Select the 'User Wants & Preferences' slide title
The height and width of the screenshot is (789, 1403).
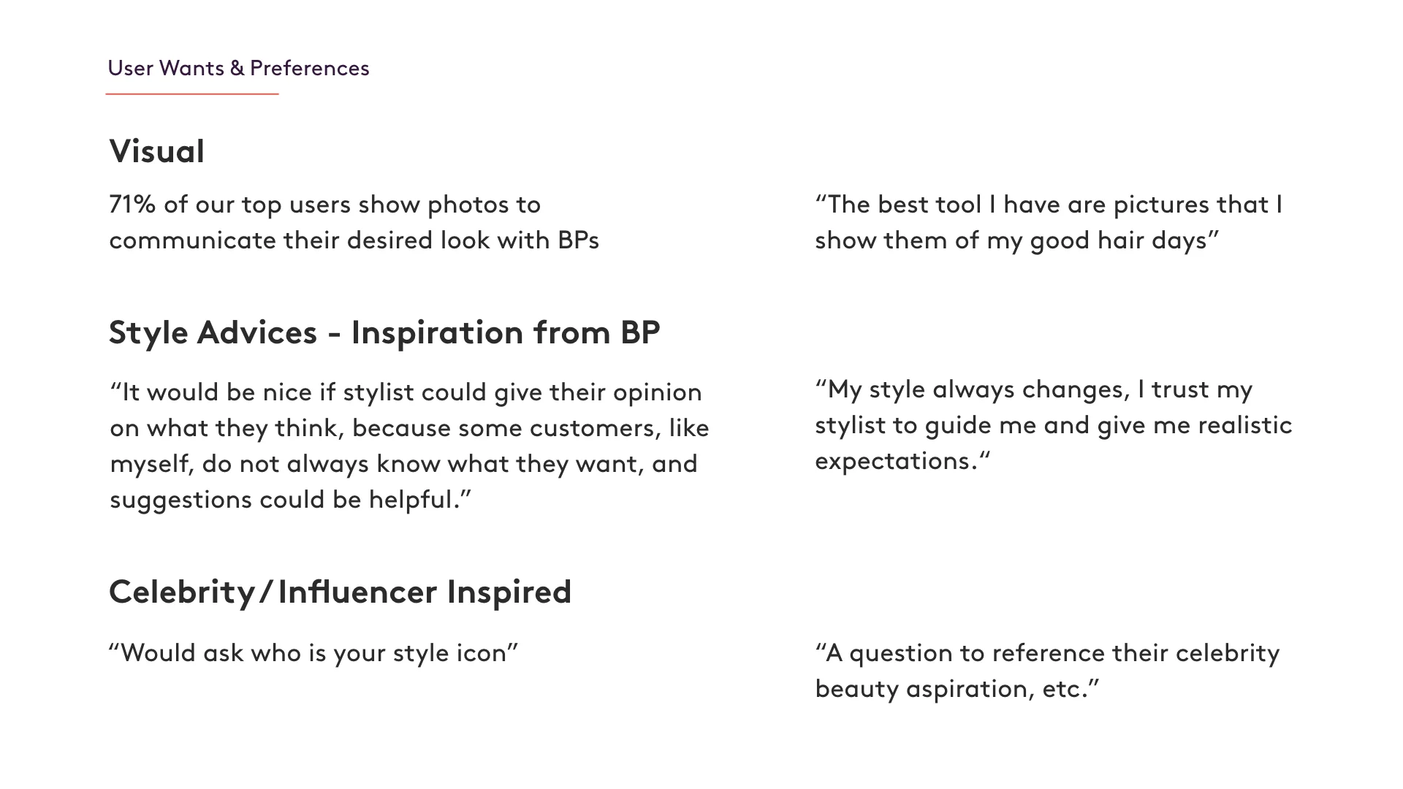pyautogui.click(x=238, y=68)
